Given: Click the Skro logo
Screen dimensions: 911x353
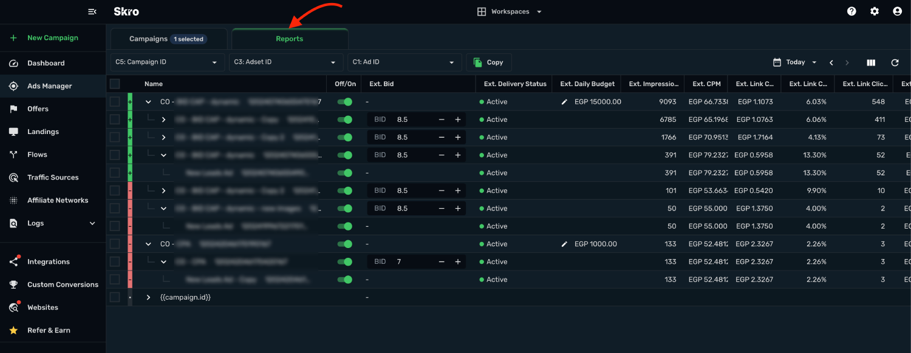Looking at the screenshot, I should pos(126,12).
